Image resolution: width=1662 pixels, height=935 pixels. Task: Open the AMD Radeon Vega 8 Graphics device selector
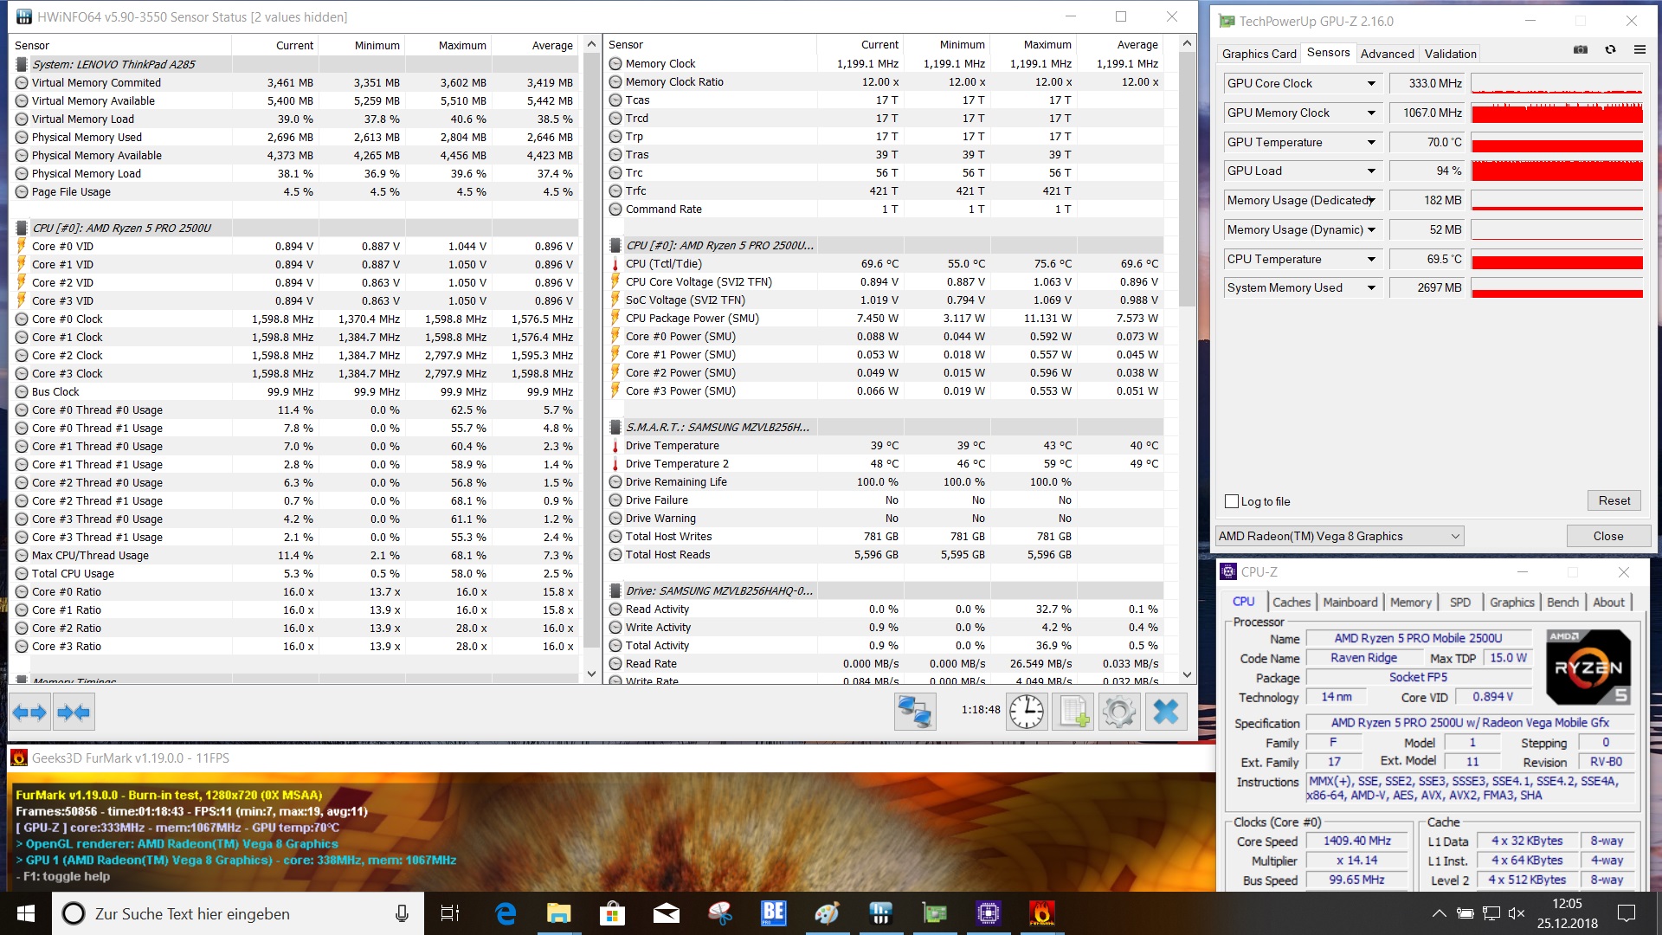(1339, 537)
